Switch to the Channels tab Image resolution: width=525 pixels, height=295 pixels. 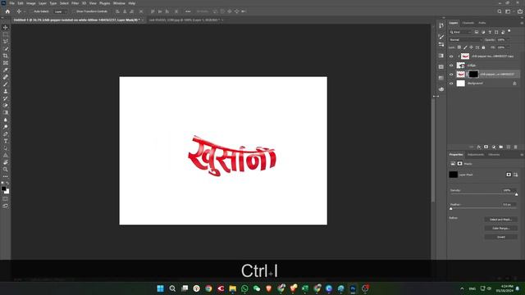(468, 23)
